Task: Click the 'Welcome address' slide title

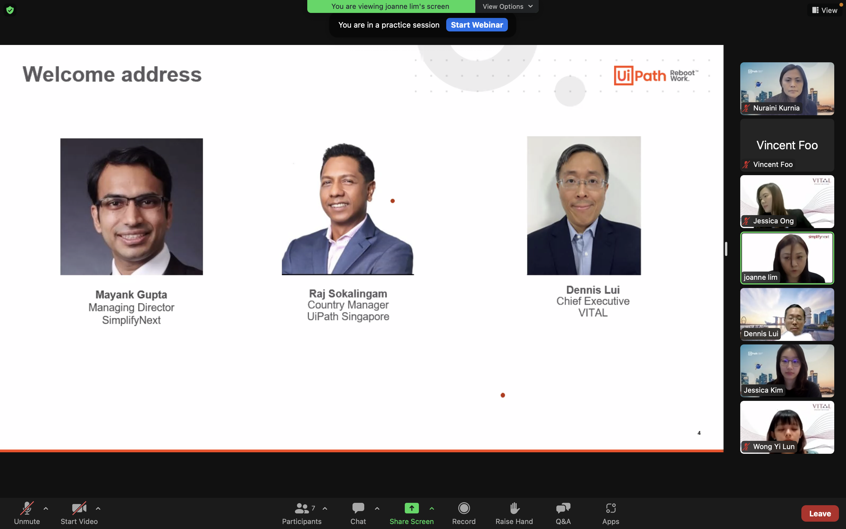Action: click(x=112, y=74)
